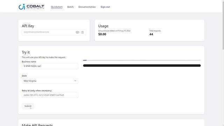Open the Quickstart tab
This screenshot has height=126, width=224.
pyautogui.click(x=57, y=7)
